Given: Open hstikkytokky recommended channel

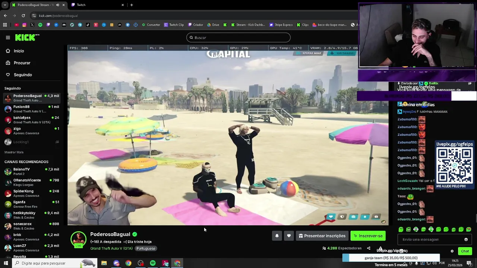Looking at the screenshot, I should 32,215.
